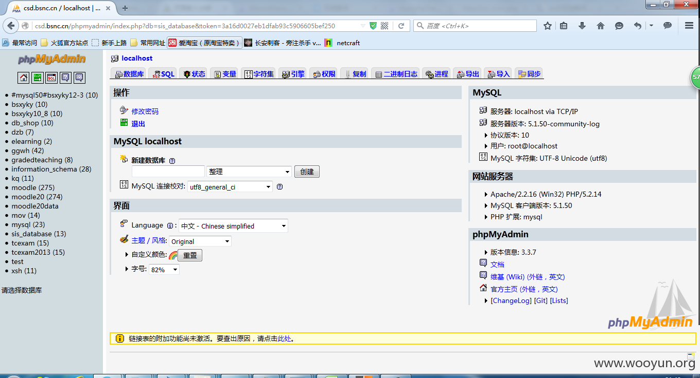The image size is (700, 378).
Task: Click the 创建 create button
Action: (x=307, y=172)
